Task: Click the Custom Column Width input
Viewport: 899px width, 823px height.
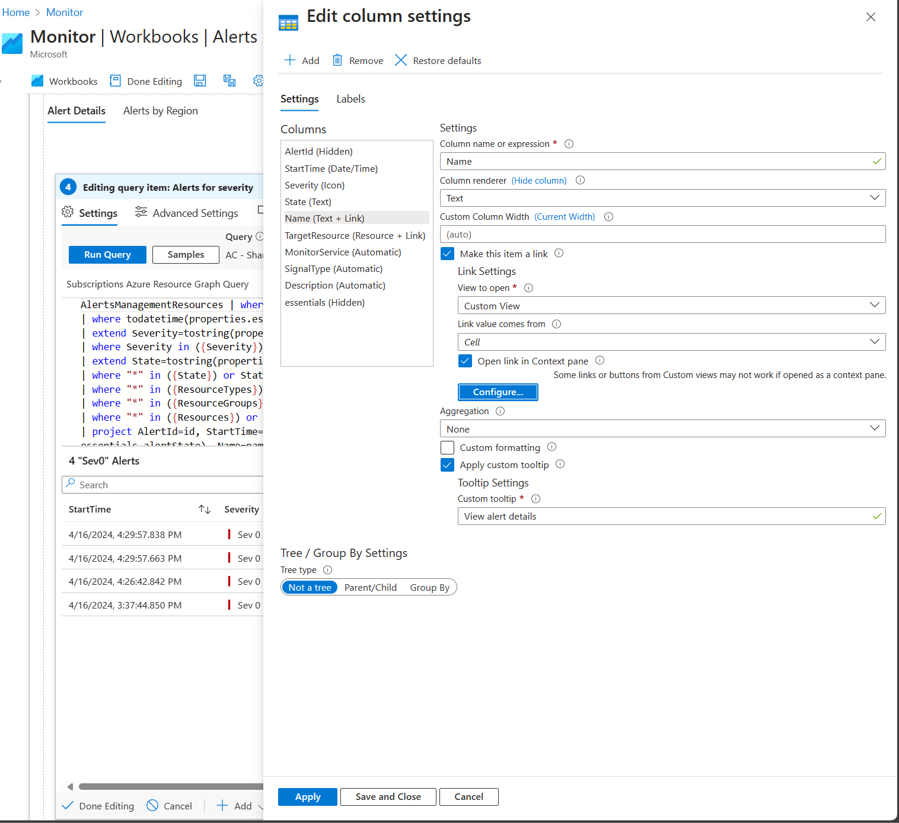Action: tap(662, 234)
